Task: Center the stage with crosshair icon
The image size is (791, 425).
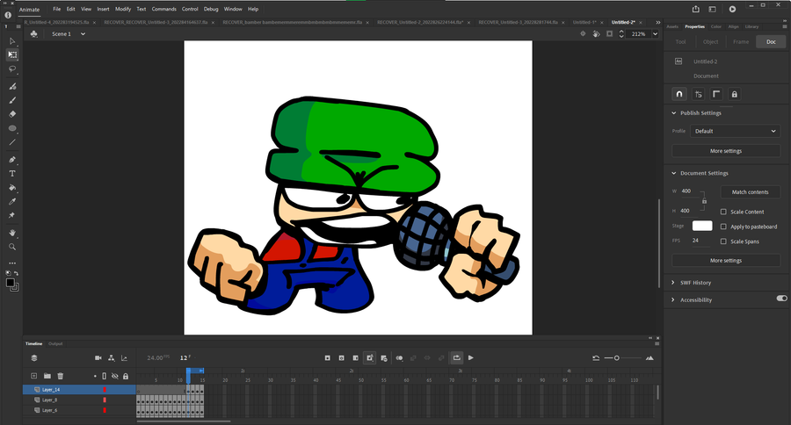Action: (x=583, y=33)
